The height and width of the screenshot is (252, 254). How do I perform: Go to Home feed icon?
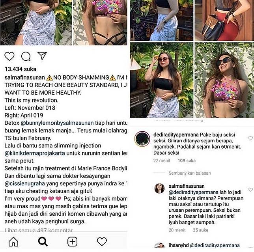coord(13,242)
